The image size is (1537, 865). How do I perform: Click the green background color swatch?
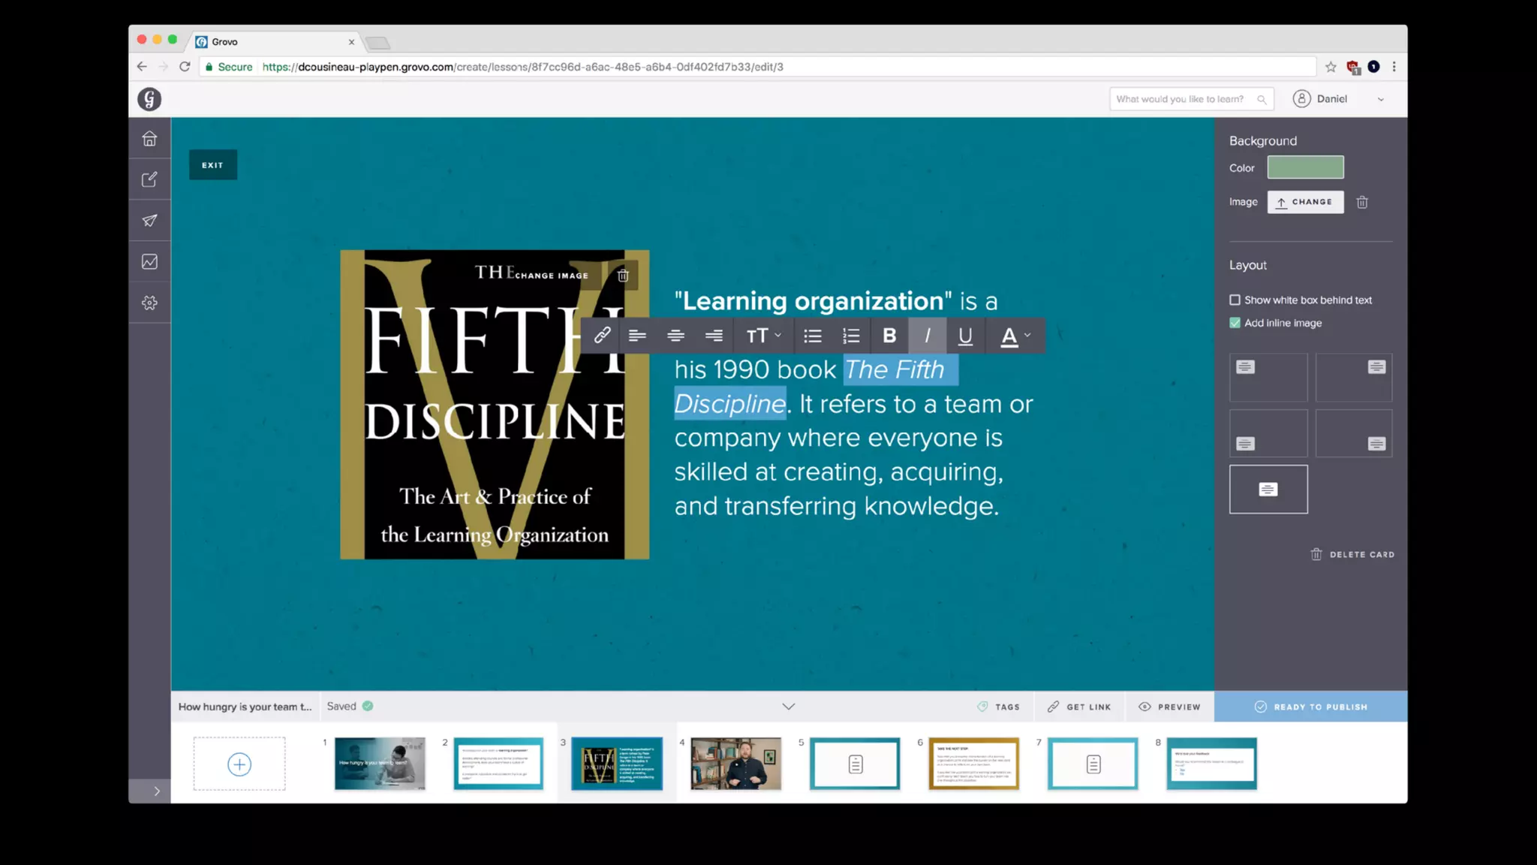pos(1305,167)
